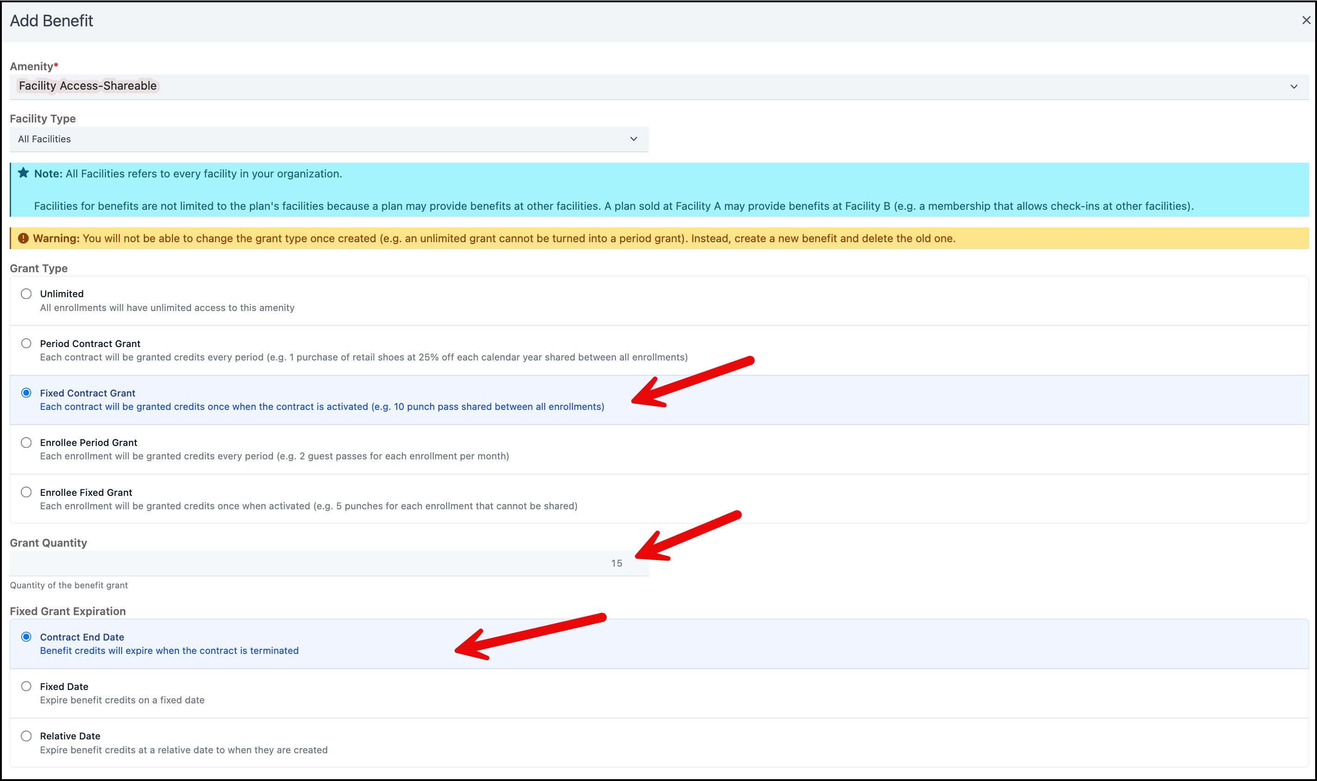Click 'All enrollments will have unlimited access' text
The image size is (1317, 781).
(x=167, y=307)
